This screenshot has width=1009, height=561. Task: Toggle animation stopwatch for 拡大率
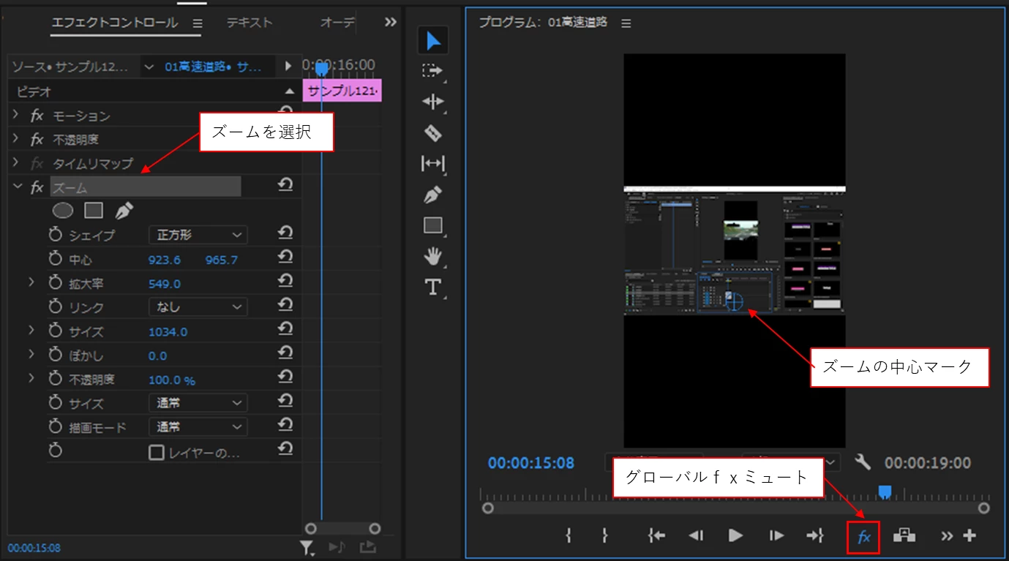56,283
